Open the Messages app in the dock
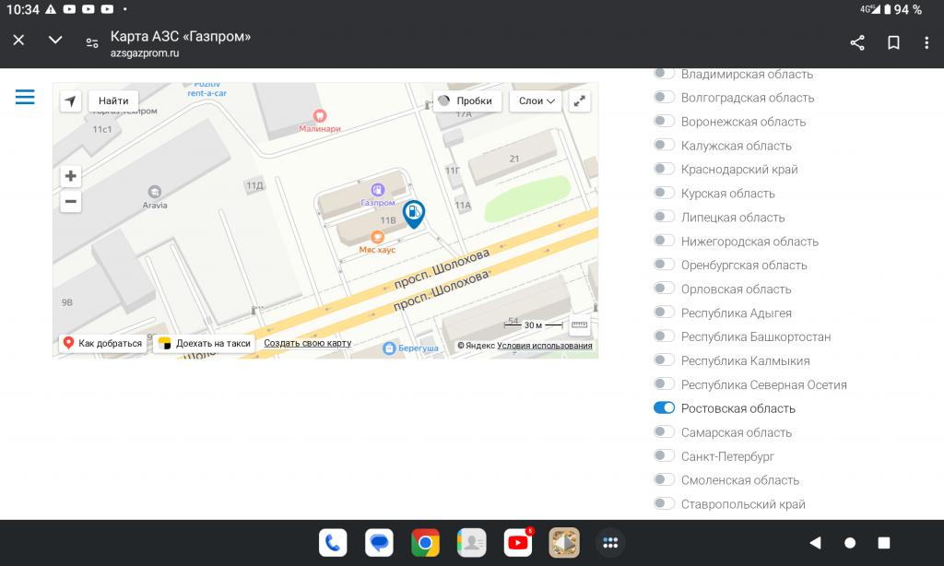This screenshot has height=566, width=944. tap(379, 543)
